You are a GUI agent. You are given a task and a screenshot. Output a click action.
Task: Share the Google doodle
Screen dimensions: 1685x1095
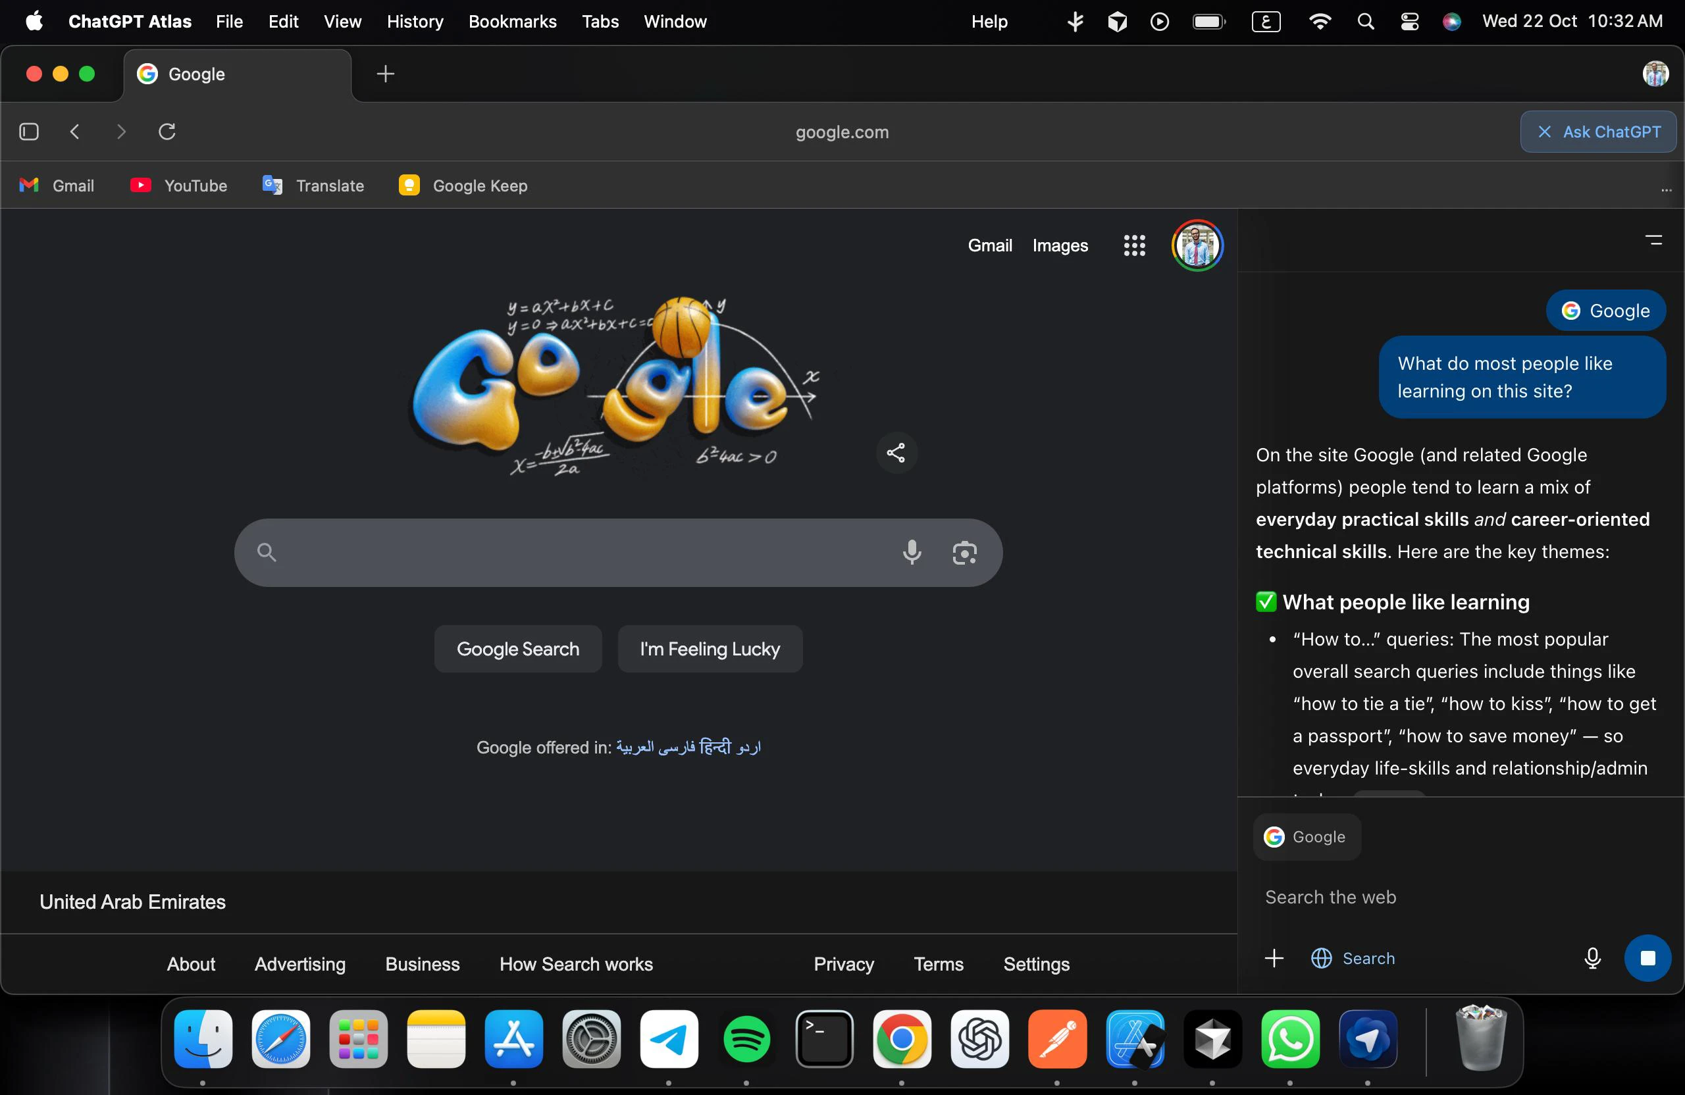(x=896, y=452)
